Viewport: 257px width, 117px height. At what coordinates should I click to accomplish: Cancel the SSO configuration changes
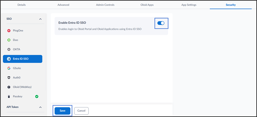(81, 111)
